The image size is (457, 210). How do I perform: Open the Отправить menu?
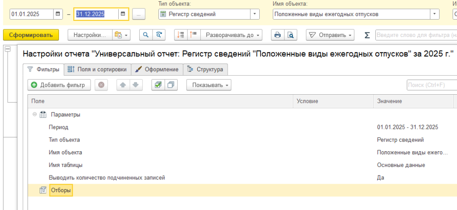[x=331, y=35]
